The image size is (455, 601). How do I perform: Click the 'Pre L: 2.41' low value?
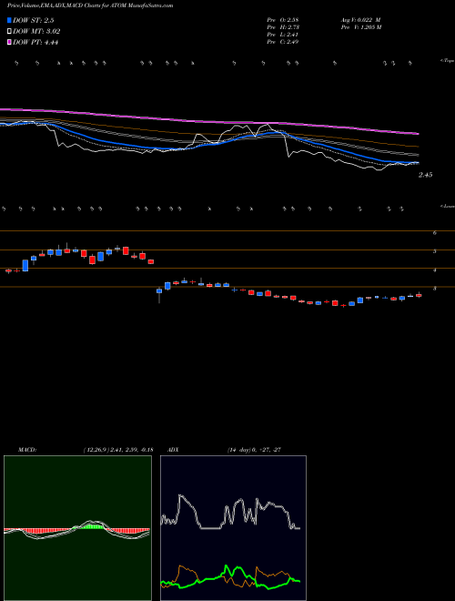pos(283,35)
